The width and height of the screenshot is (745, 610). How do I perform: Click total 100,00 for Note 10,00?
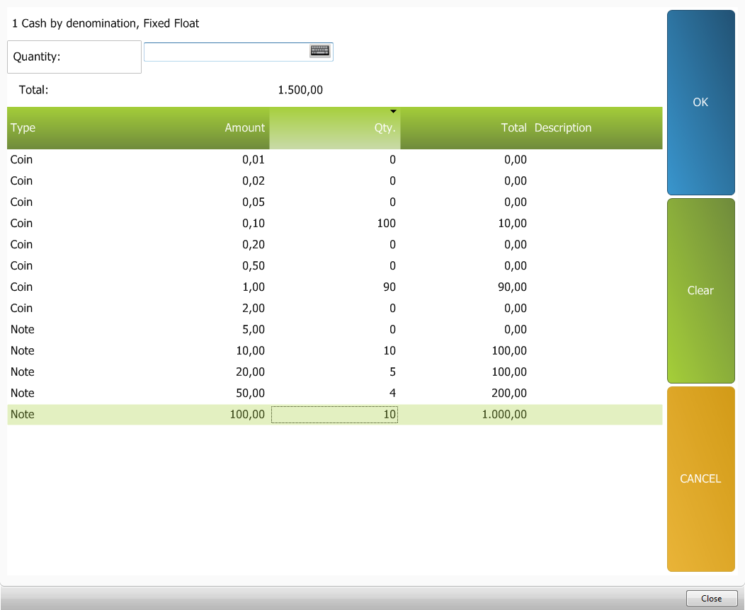click(x=509, y=351)
